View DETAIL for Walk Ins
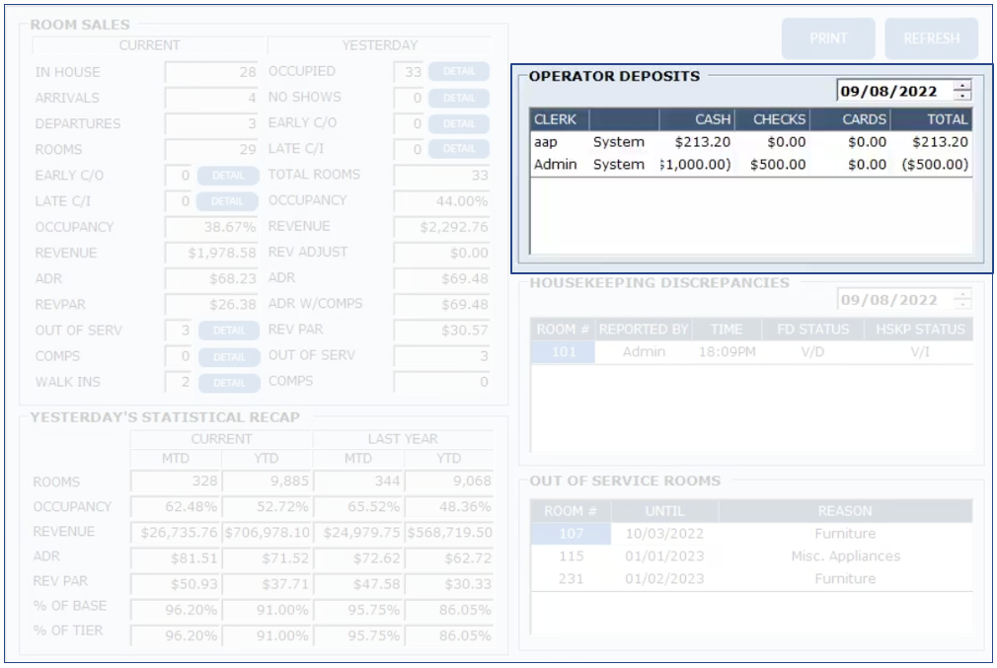Image resolution: width=997 pixels, height=668 pixels. [228, 383]
